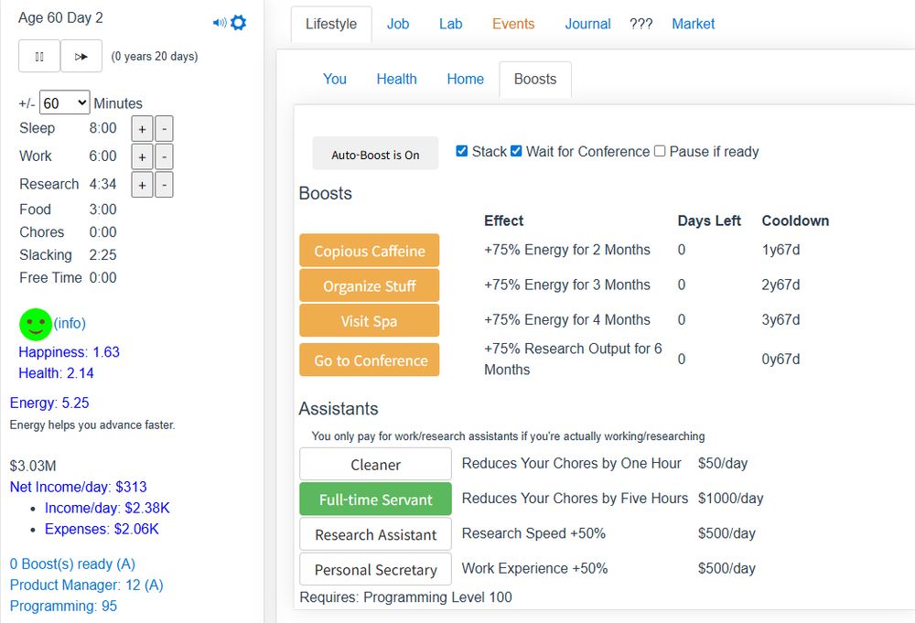Open the settings gear icon
915x623 pixels.
(239, 23)
